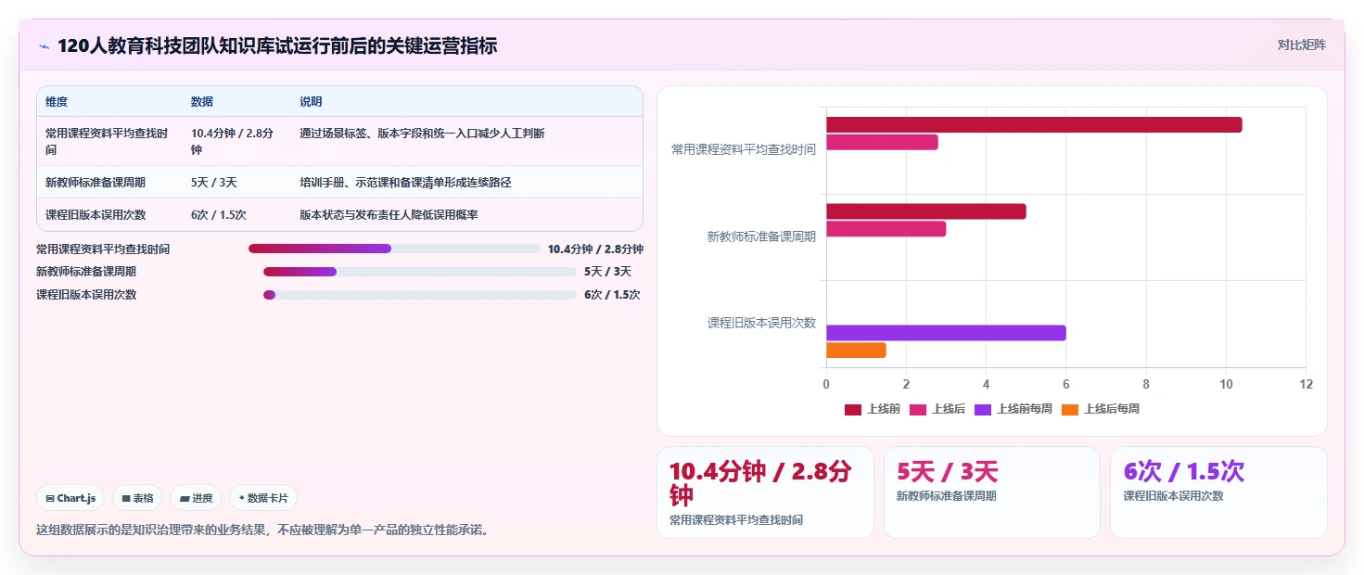The width and height of the screenshot is (1364, 575).
Task: Click the pink 查找时间 上线后 chart bar
Action: click(x=882, y=142)
